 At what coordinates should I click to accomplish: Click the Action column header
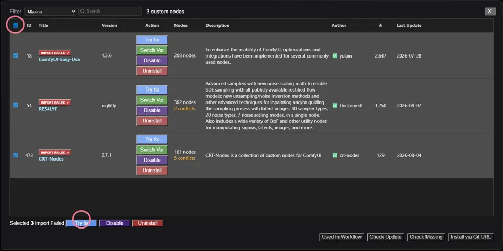point(152,25)
